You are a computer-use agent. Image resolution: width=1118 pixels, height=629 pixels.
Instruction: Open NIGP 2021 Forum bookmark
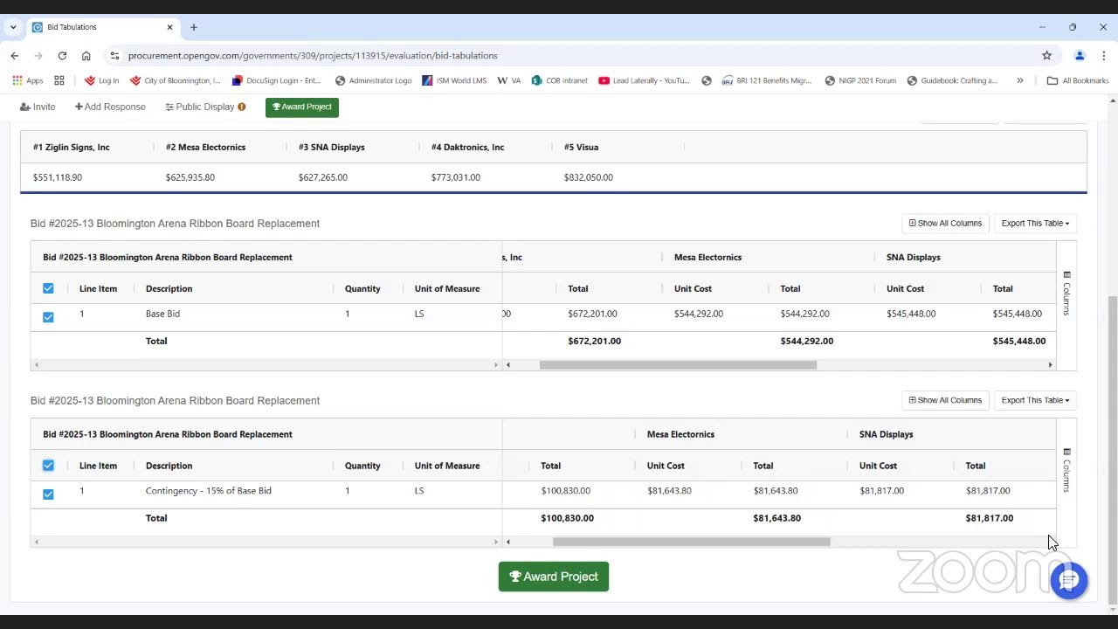point(860,80)
